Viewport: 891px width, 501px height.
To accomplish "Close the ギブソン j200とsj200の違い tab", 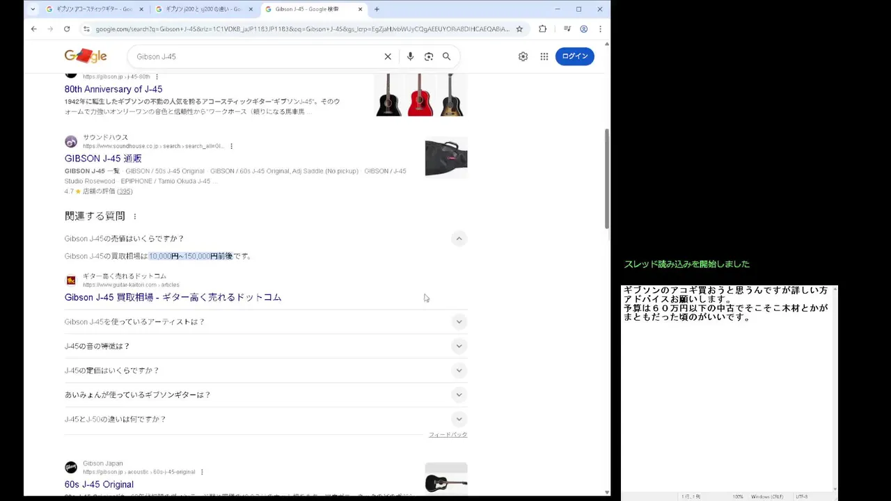I will tap(251, 9).
